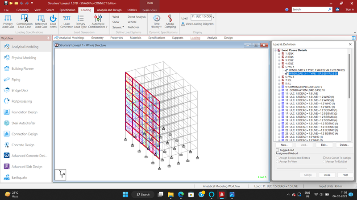Screen dimensions: 357x200
Task: Open Advanced Slab Design workflow
Action: tap(26, 166)
